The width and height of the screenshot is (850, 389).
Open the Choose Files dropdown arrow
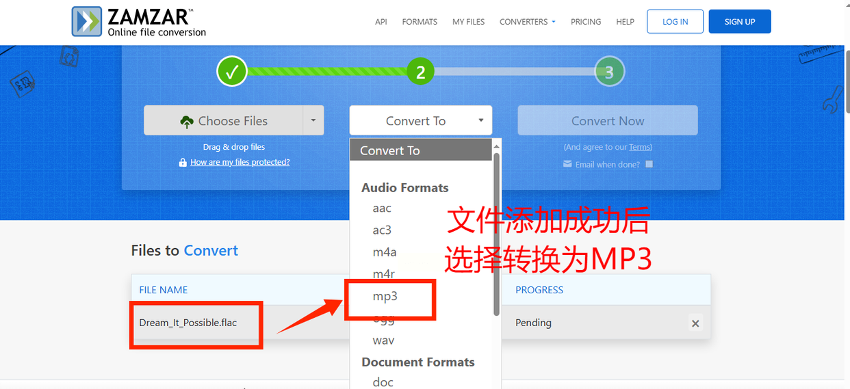(313, 120)
